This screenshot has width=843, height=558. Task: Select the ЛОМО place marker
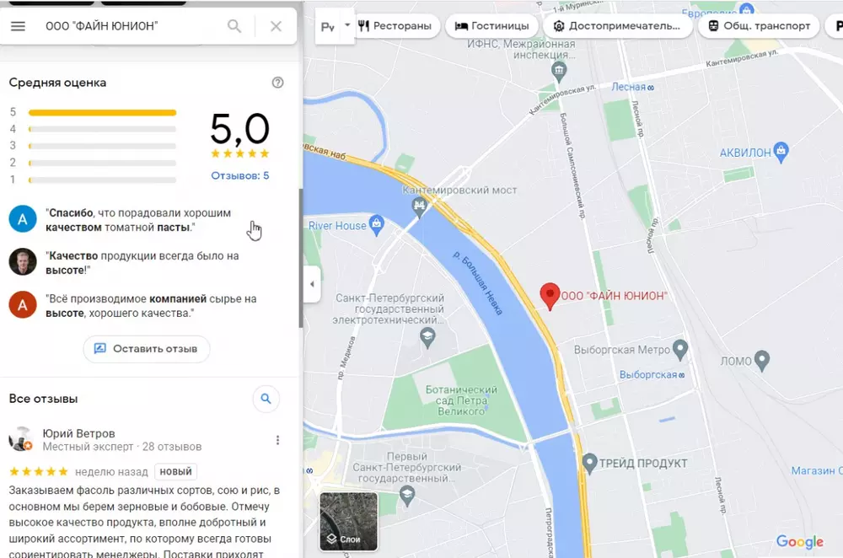coord(762,361)
